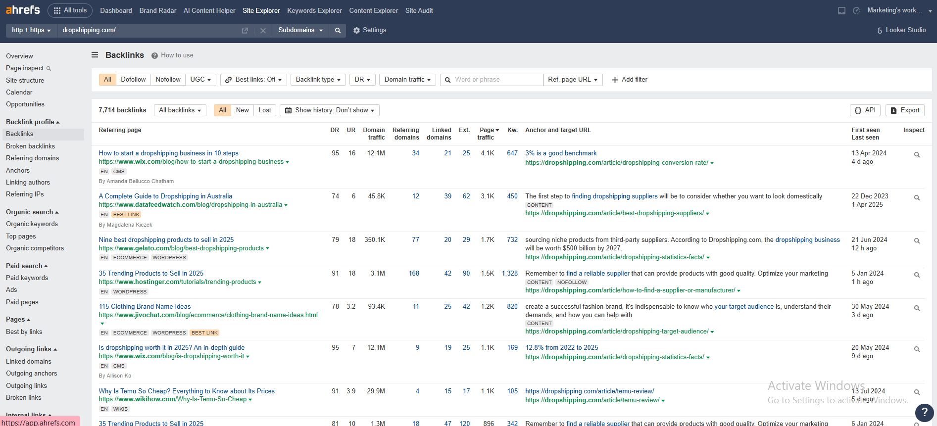
Task: Inspect the hostinger.com trending products row
Action: (917, 275)
